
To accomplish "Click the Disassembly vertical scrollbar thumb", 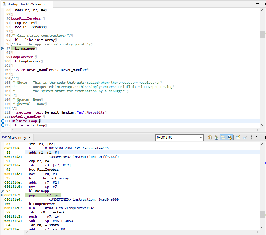I will coord(262,214).
